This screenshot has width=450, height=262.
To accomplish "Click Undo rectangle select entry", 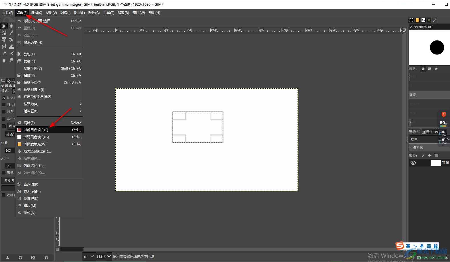I will (50, 21).
